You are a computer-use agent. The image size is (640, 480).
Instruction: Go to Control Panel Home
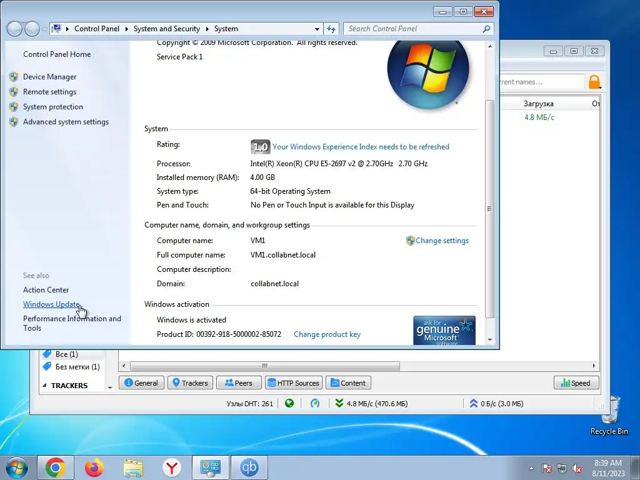click(57, 54)
